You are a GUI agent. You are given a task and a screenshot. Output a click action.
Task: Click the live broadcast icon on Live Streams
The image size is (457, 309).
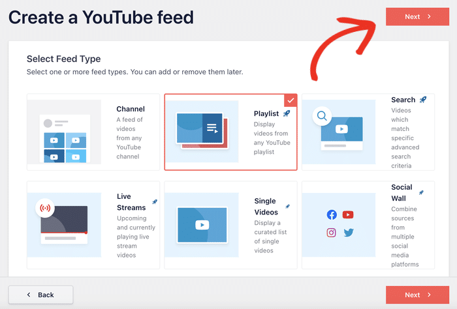(x=45, y=208)
